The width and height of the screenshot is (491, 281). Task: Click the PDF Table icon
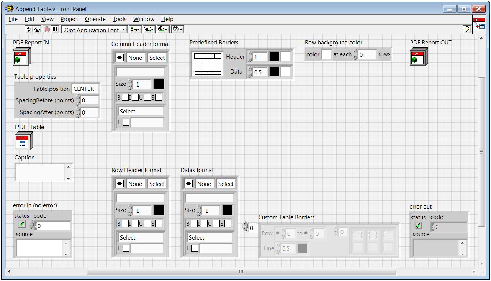click(23, 141)
